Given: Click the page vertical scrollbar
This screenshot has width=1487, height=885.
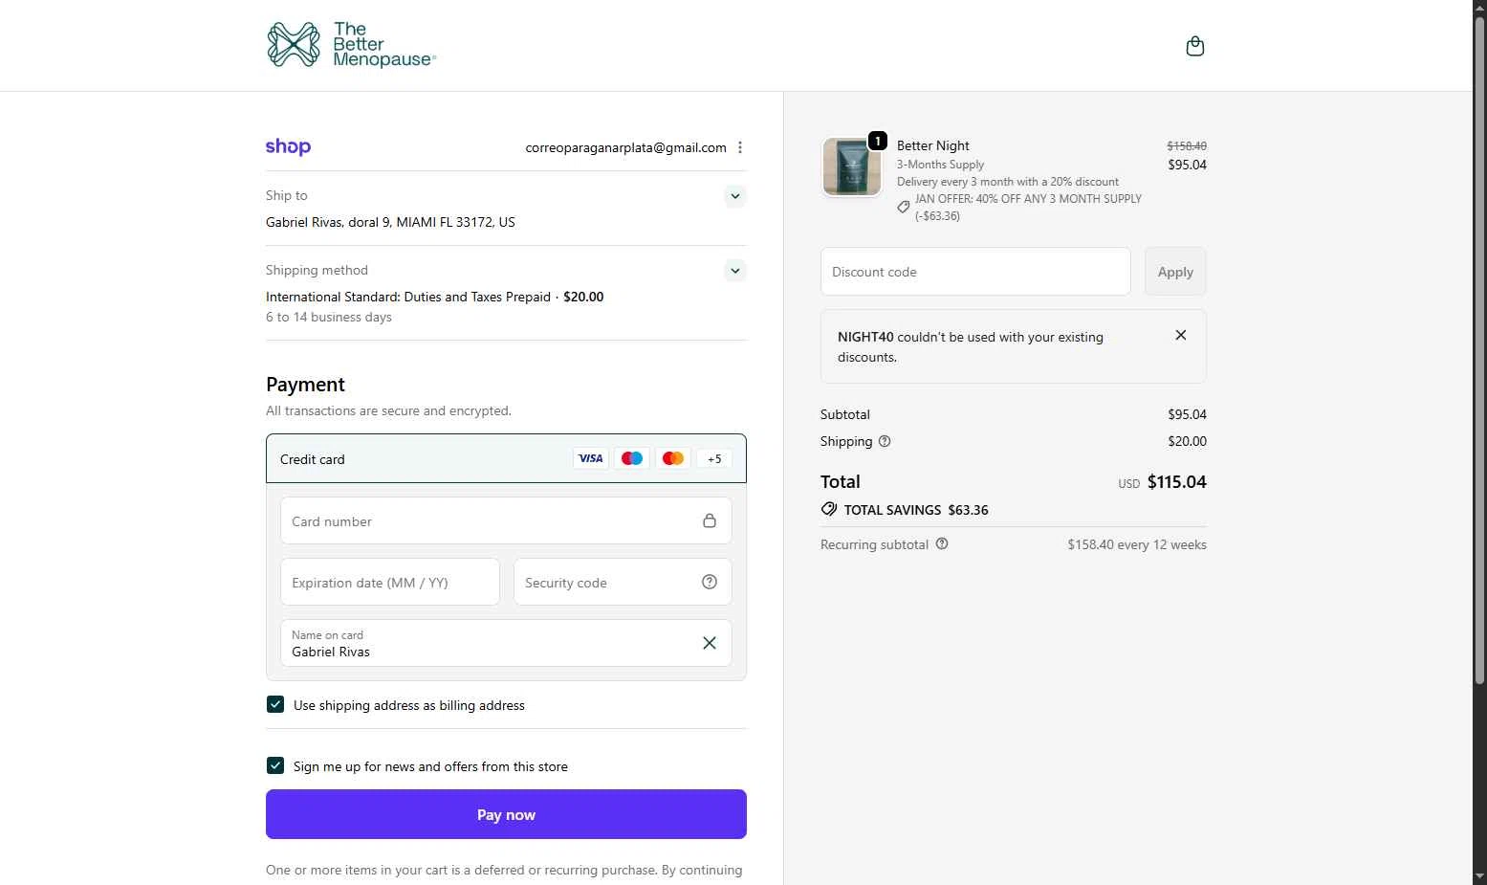Looking at the screenshot, I should 1479,351.
